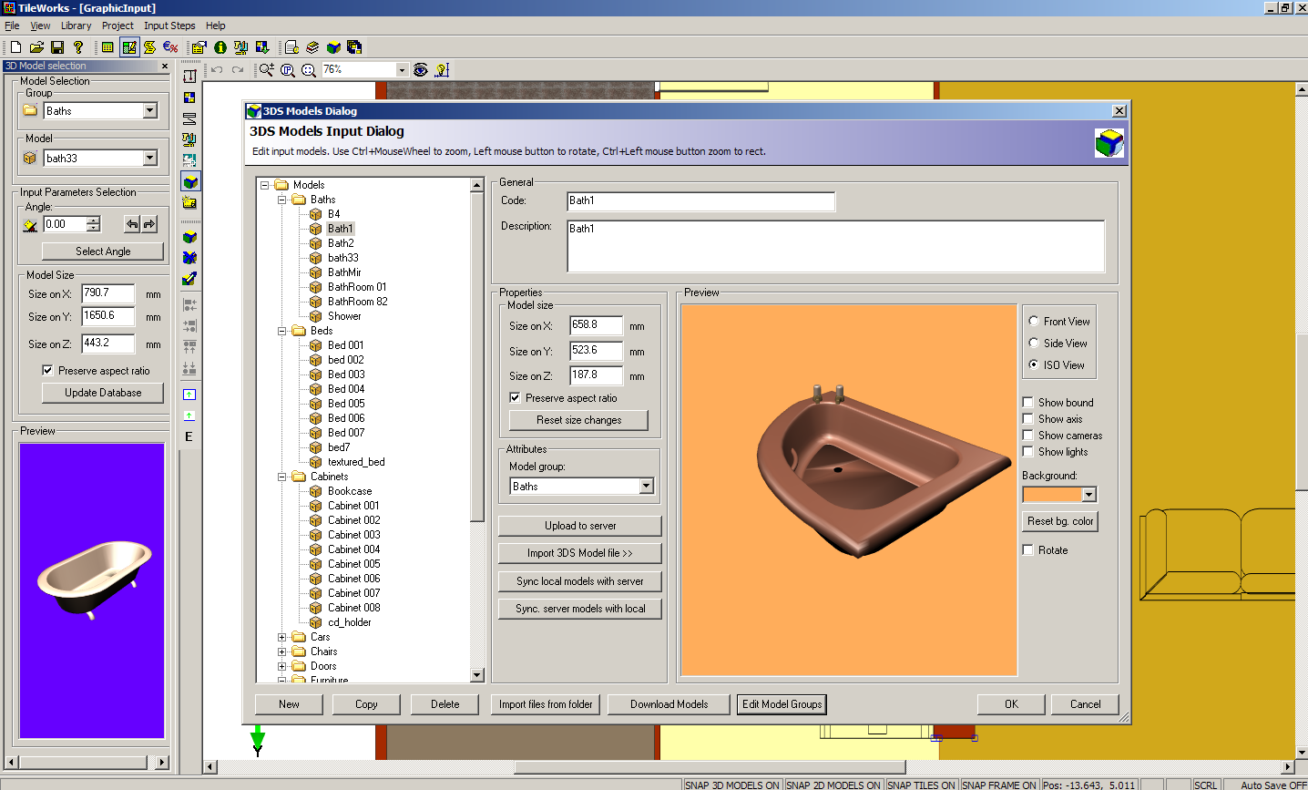Click the redo arrow icon
1308x790 pixels.
coord(238,69)
